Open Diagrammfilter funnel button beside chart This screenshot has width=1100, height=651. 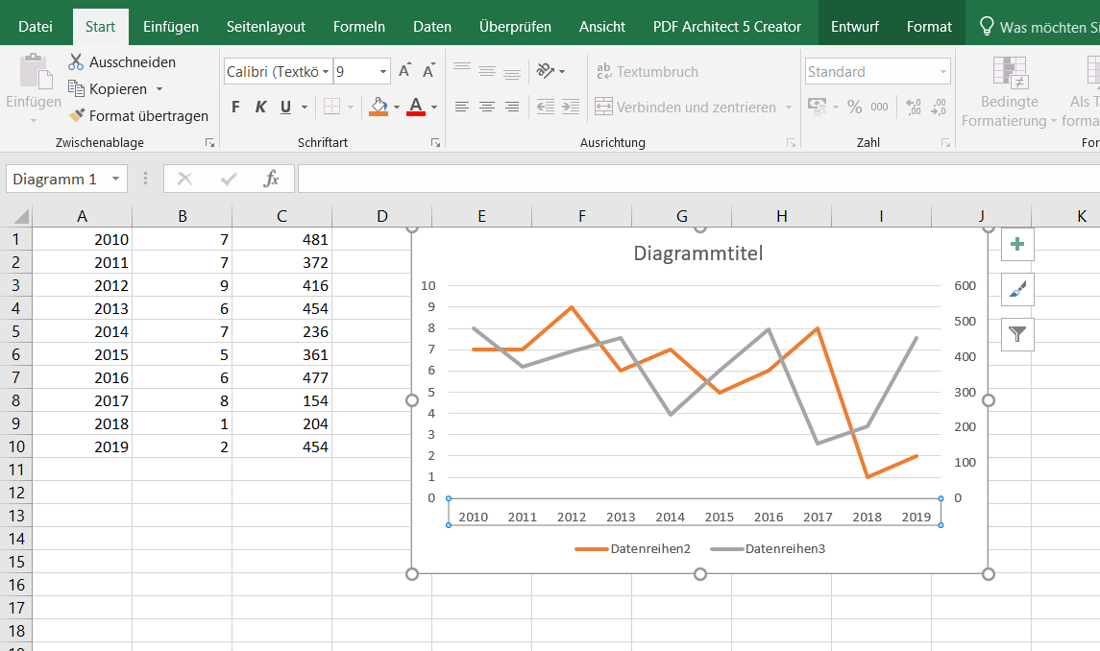pyautogui.click(x=1017, y=334)
